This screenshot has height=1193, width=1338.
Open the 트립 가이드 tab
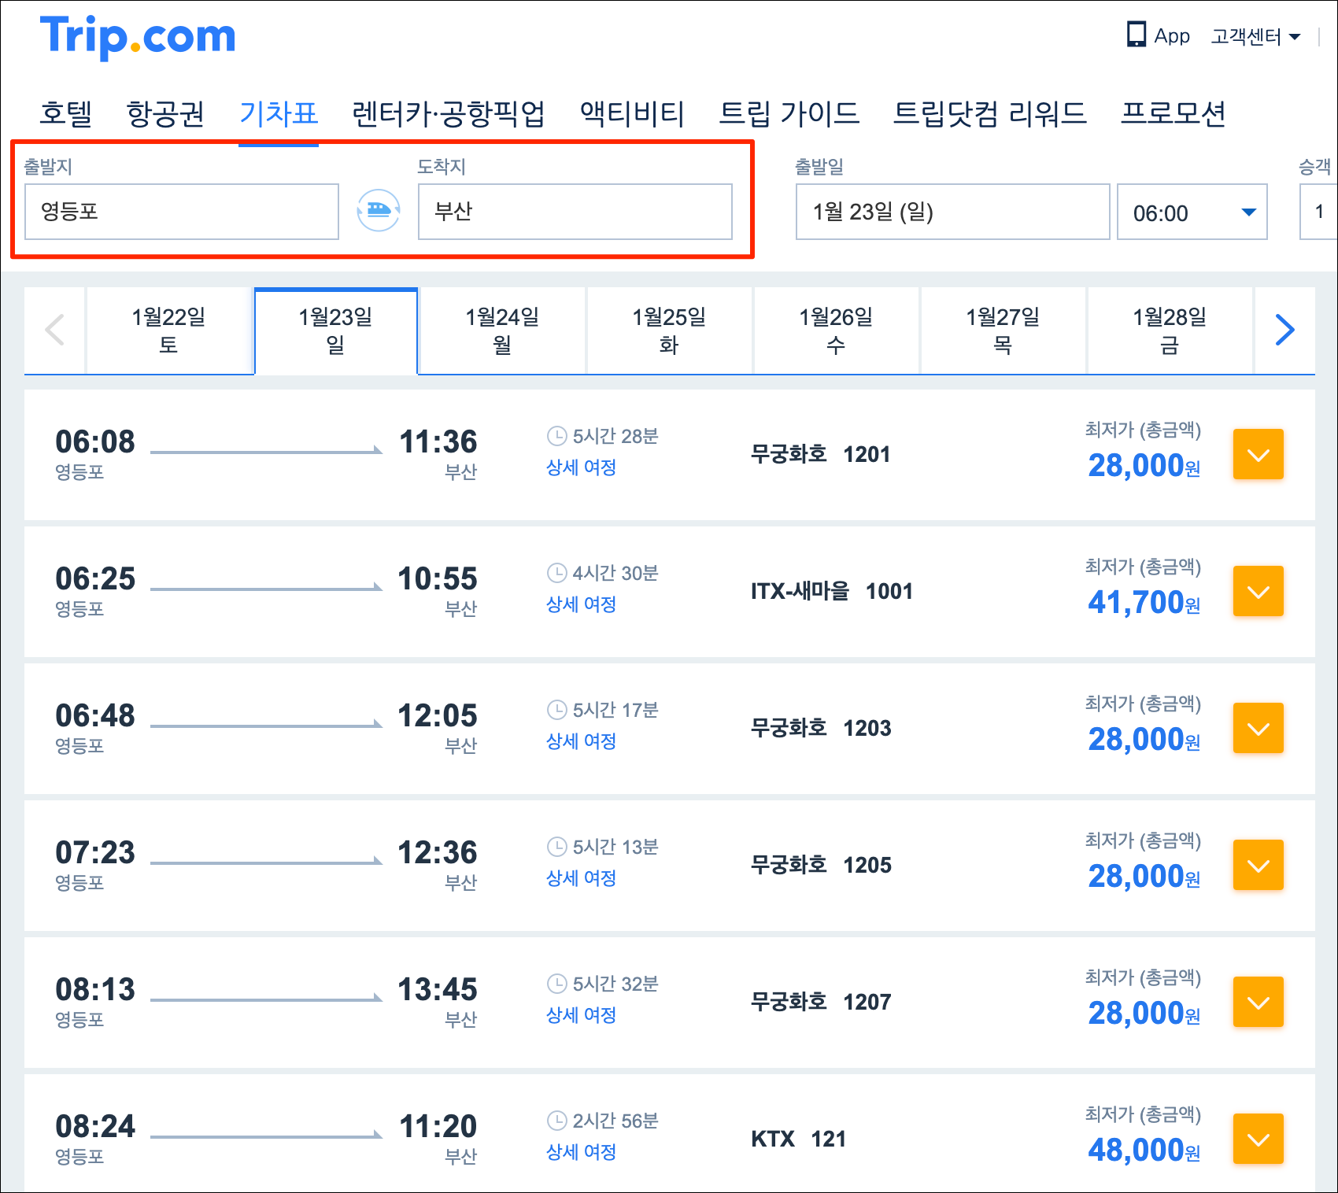tap(789, 113)
